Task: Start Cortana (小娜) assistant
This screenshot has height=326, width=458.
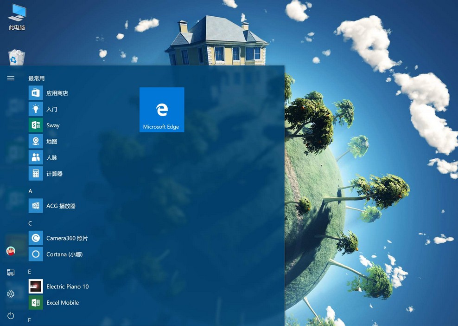Action: pos(36,254)
